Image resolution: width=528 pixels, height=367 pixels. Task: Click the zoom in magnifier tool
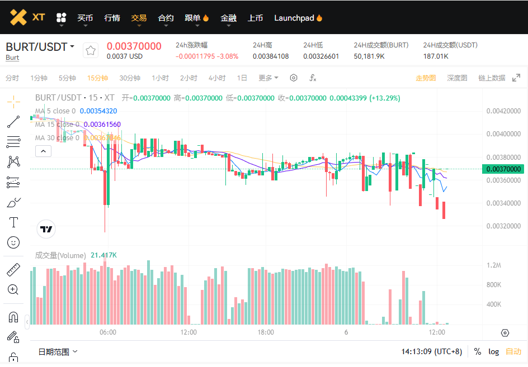[x=13, y=289]
